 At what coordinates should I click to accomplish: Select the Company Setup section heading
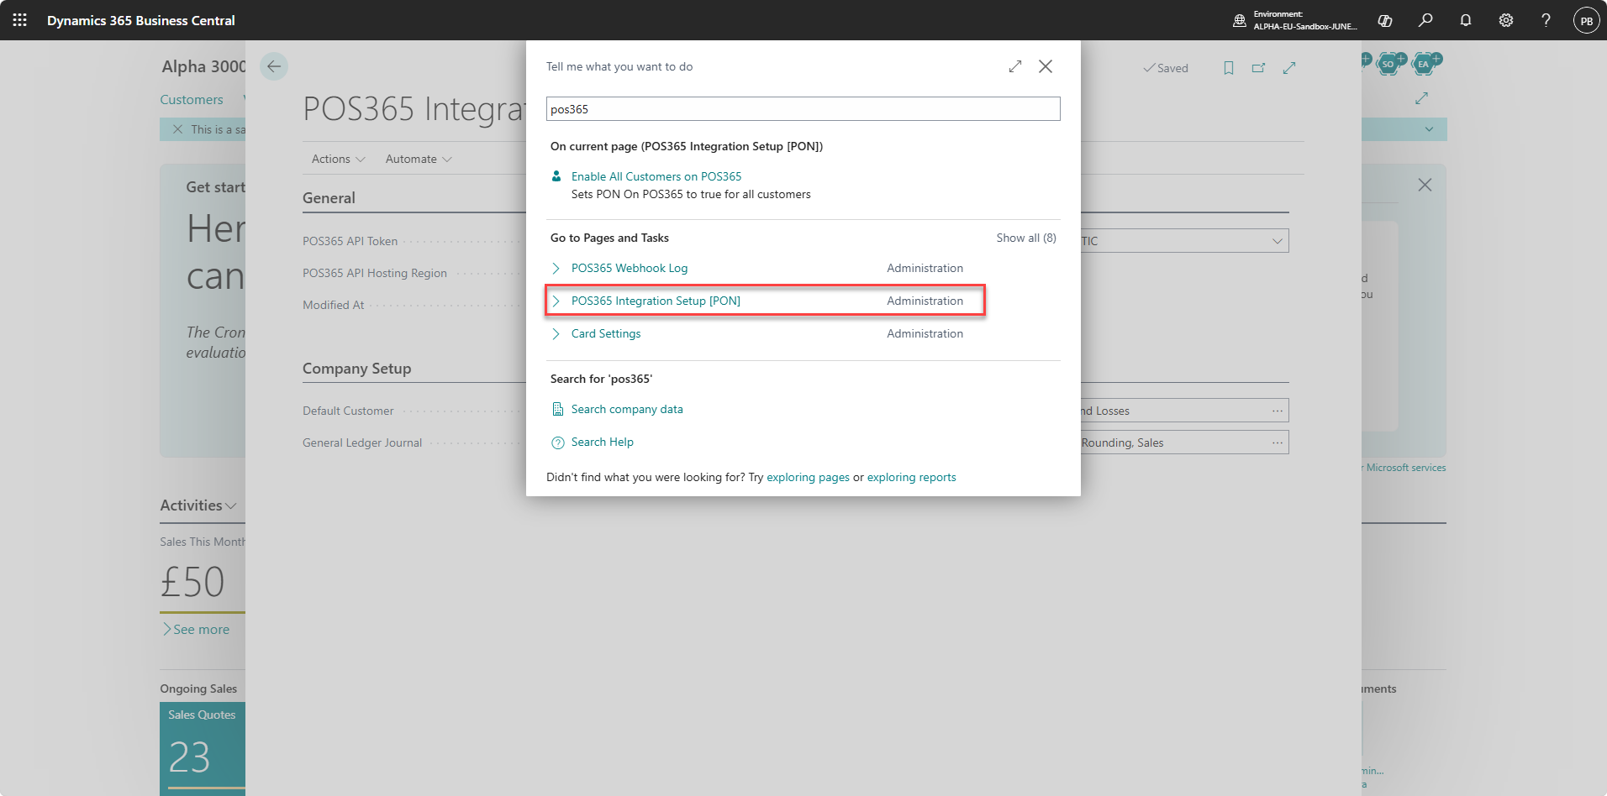[356, 369]
